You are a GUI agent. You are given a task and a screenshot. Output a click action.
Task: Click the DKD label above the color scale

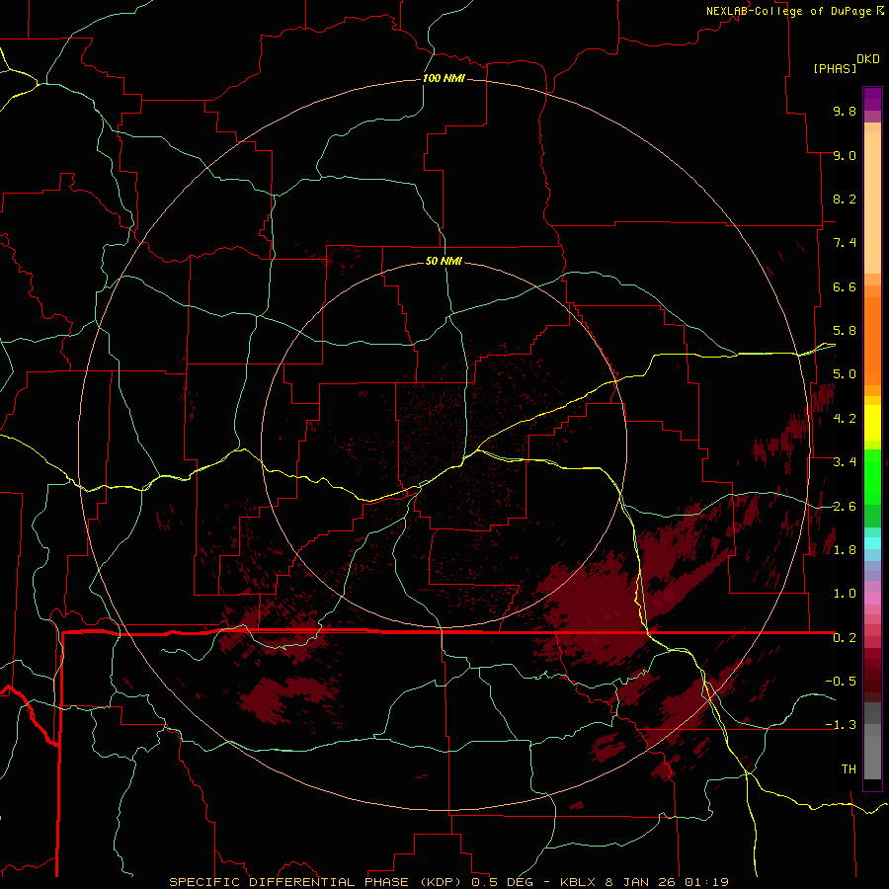(x=868, y=59)
